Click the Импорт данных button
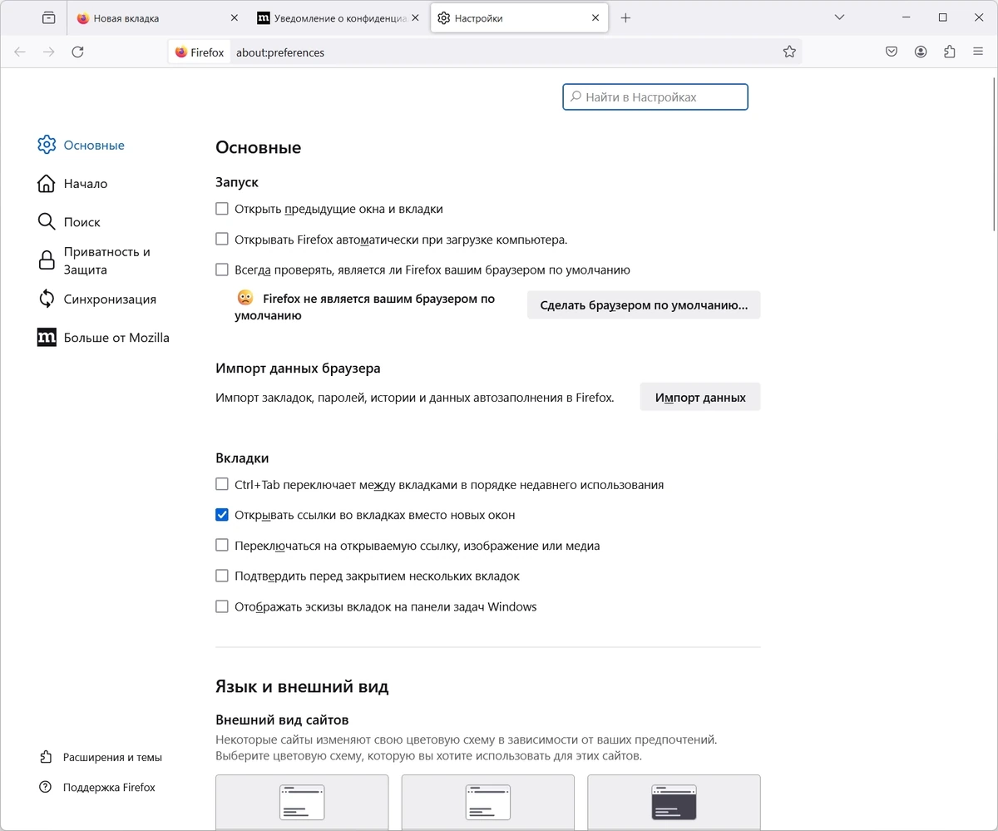Viewport: 998px width, 831px height. pos(700,398)
